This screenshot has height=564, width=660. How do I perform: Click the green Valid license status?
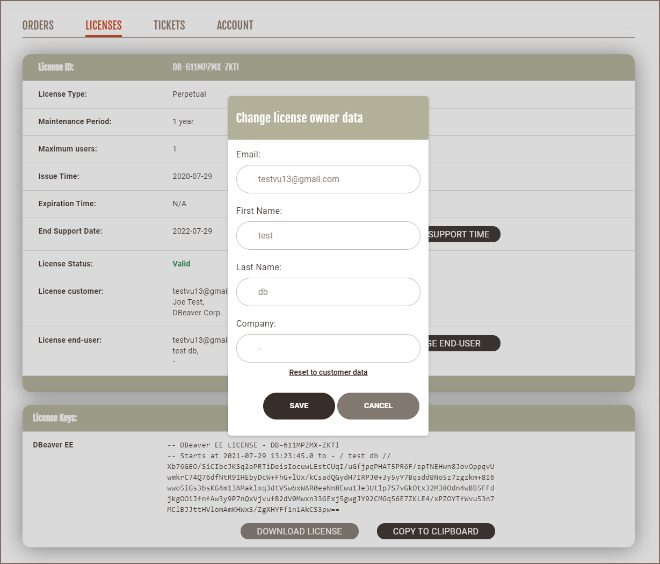click(182, 264)
